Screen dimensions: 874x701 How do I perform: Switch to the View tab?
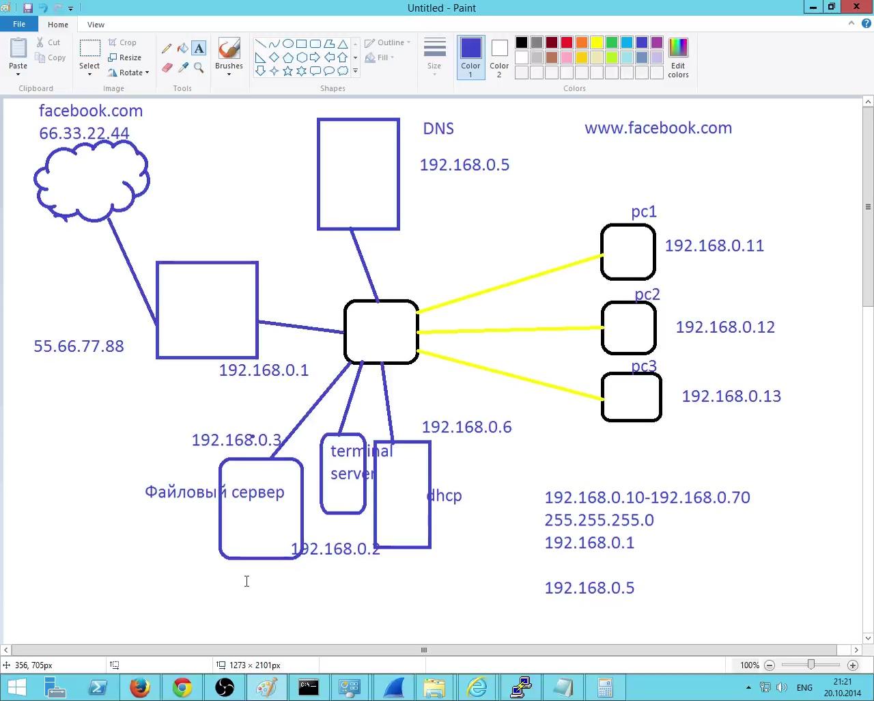click(x=96, y=25)
